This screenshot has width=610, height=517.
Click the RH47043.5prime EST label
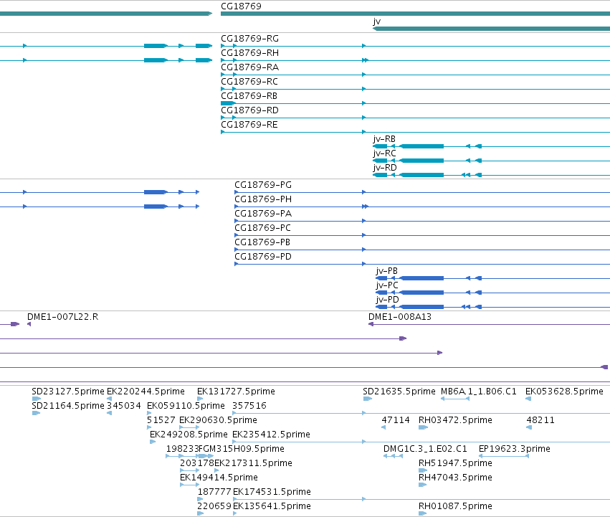(456, 478)
